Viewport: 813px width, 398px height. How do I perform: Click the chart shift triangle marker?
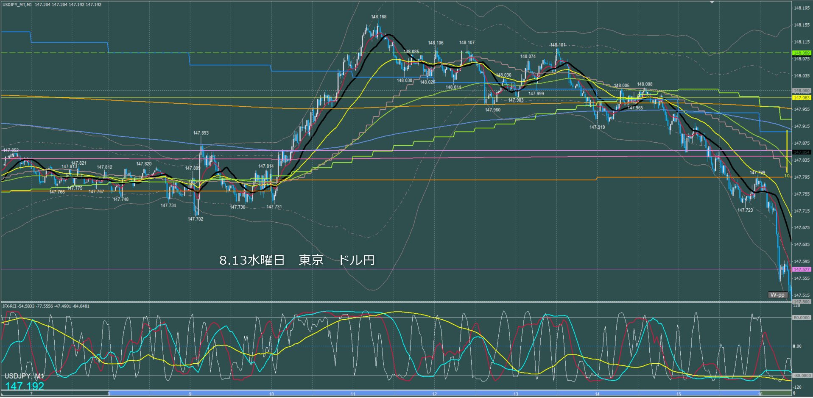(x=712, y=2)
